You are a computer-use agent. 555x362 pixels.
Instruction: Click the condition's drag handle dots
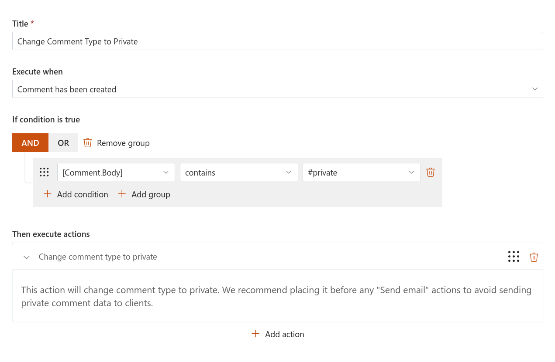click(x=44, y=172)
